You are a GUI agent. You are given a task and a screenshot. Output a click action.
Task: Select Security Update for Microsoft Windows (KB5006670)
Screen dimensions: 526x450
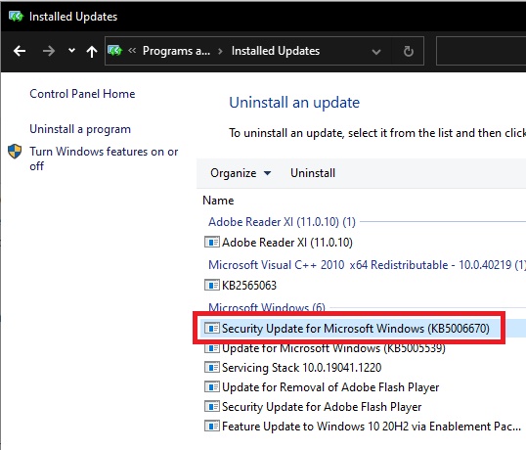tap(356, 328)
